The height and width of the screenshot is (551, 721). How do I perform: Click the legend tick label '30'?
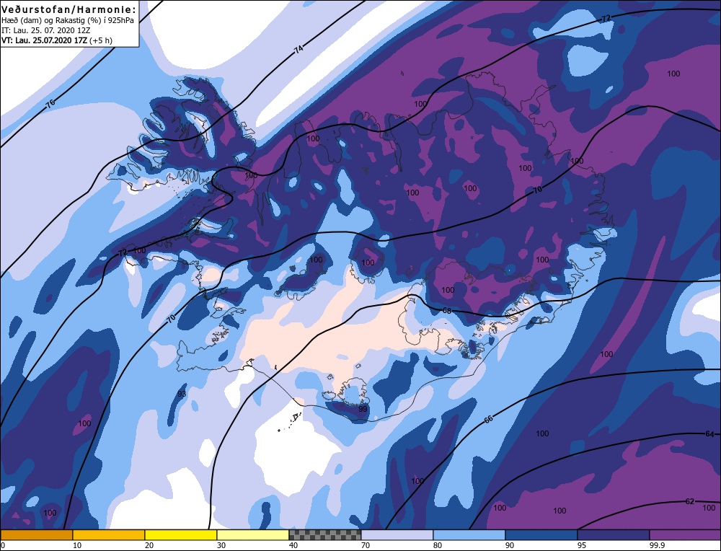click(221, 545)
